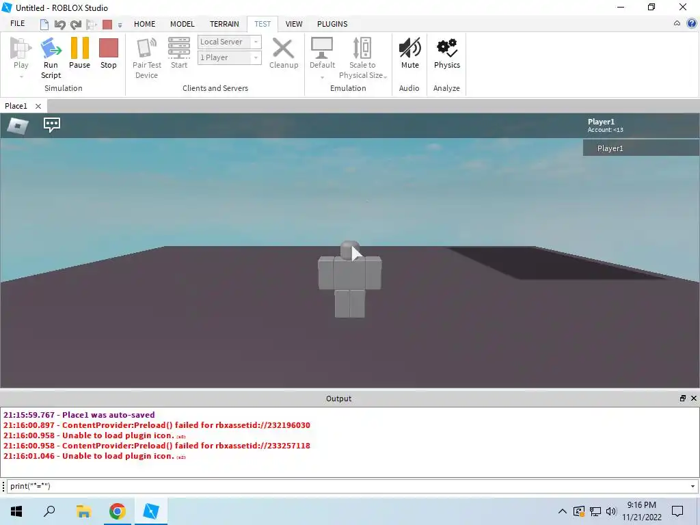Switch to the PLUGINS ribbon tab
This screenshot has width=700, height=525.
(332, 24)
